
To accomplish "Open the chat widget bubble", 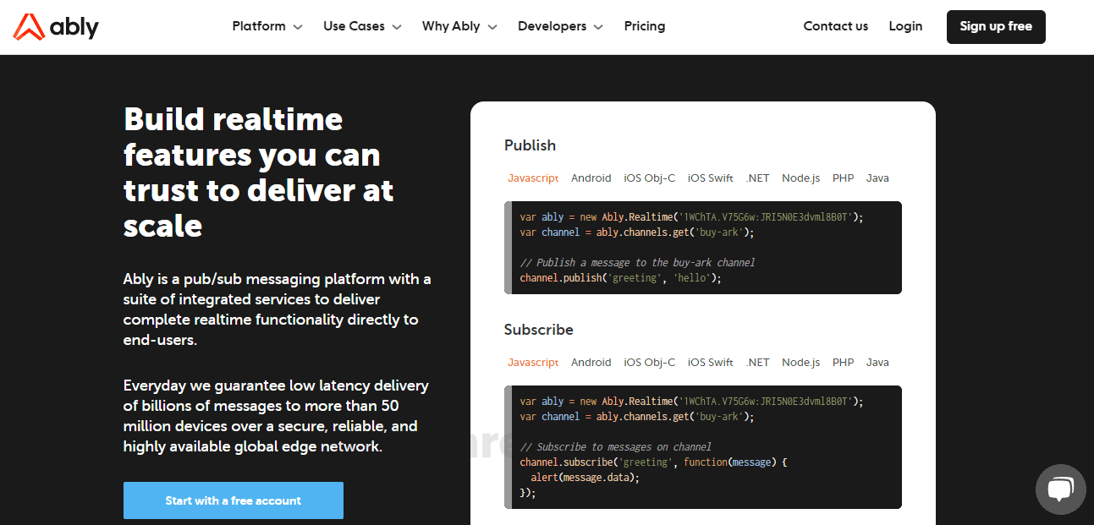I will [1060, 489].
